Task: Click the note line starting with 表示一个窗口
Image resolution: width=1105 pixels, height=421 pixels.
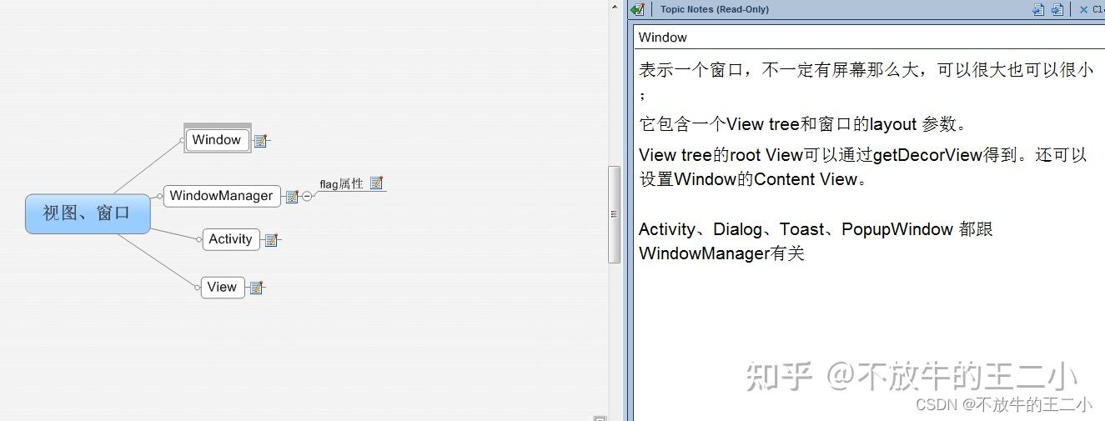Action: tap(866, 70)
